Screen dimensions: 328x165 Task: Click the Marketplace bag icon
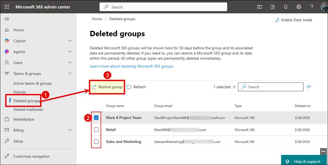click(x=7, y=119)
